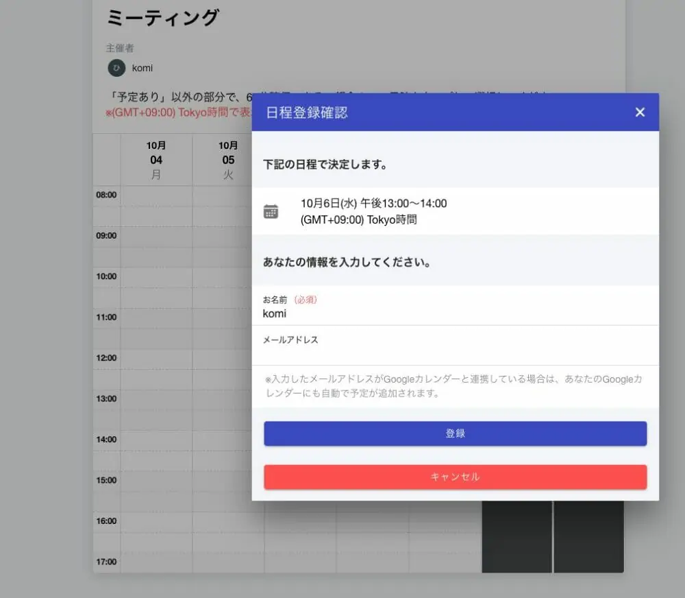
Task: Close the 日程登録確認 dialog with the X
Action: pos(640,112)
